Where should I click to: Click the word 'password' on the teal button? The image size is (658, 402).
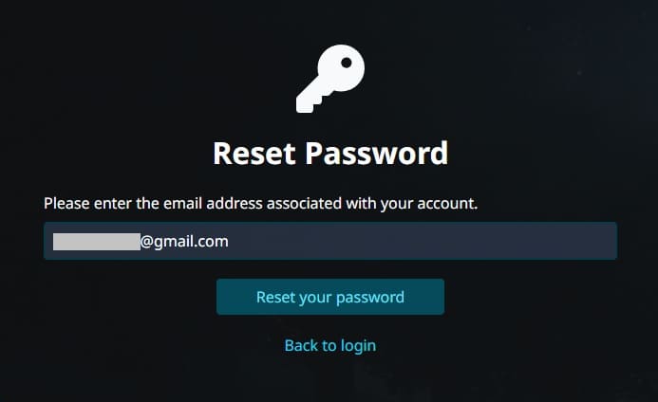click(370, 298)
